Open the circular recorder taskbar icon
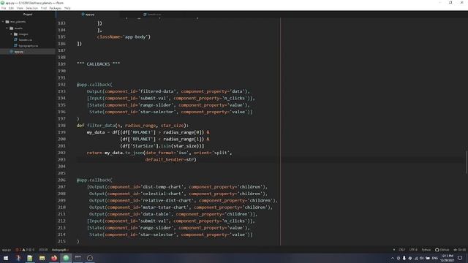The image size is (468, 263). click(x=90, y=258)
